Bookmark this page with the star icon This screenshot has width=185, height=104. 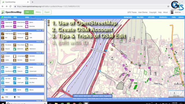click(168, 6)
